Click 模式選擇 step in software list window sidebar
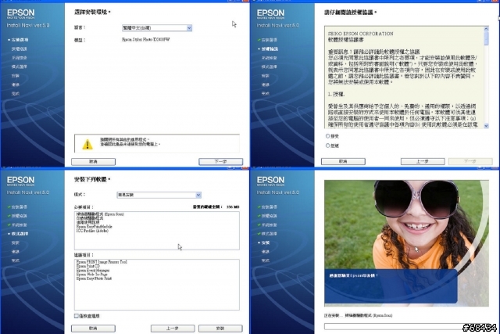Viewport: 500px width, 334px height. [20, 234]
